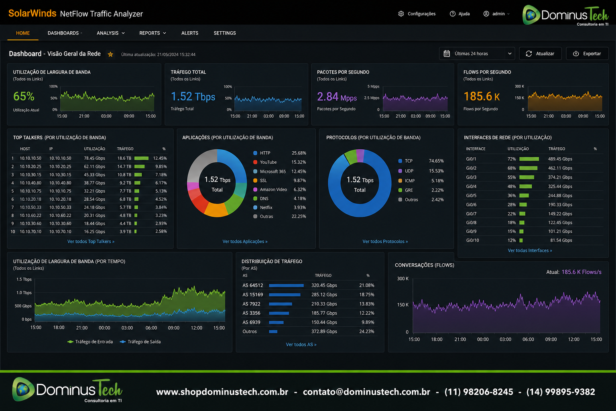Click the protocols donut chart

pyautogui.click(x=360, y=183)
